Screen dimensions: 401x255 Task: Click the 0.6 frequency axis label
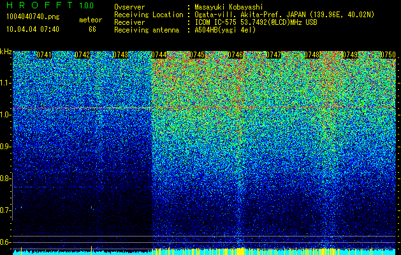[x=5, y=242]
